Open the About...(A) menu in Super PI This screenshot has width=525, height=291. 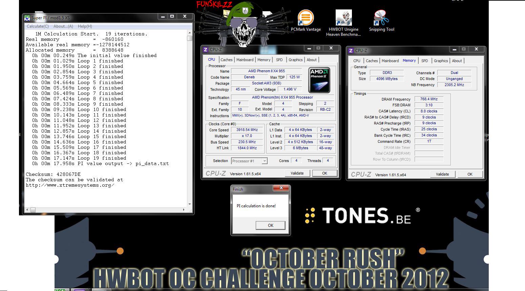[x=63, y=26]
